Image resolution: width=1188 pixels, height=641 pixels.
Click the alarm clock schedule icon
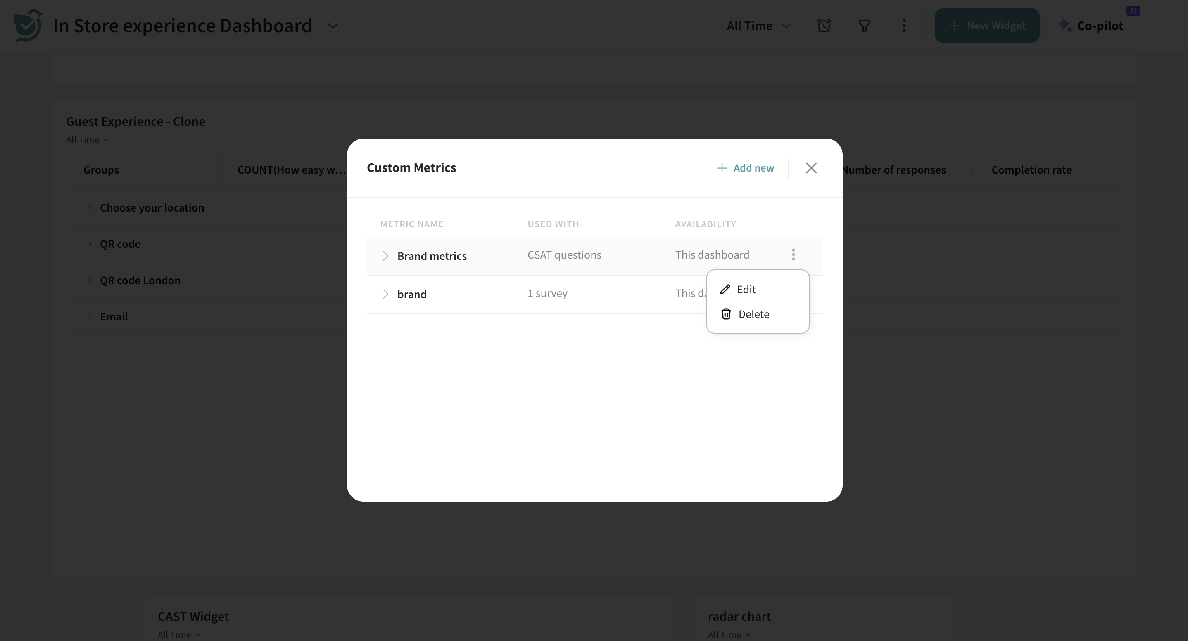point(824,26)
